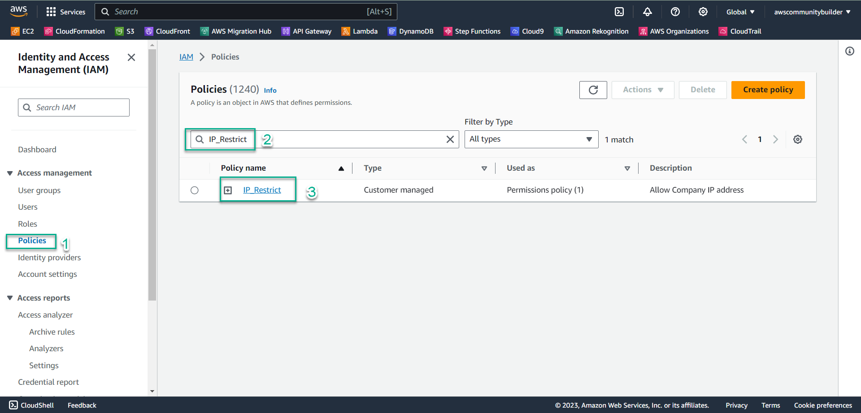
Task: Open Lambda shortcut
Action: tap(360, 31)
